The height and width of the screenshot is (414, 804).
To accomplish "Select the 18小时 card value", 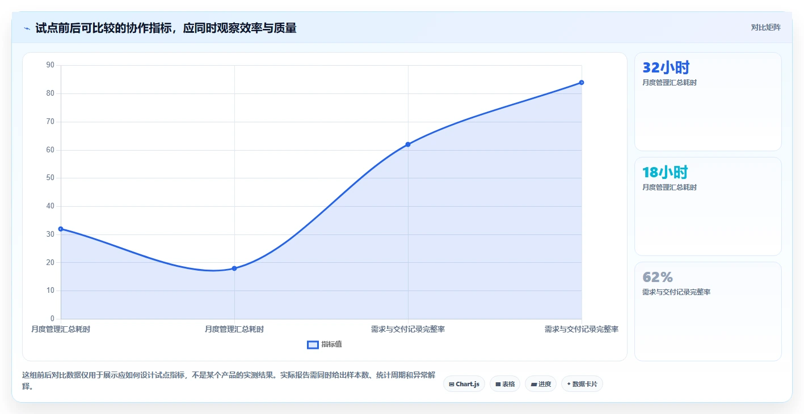I will coord(665,173).
